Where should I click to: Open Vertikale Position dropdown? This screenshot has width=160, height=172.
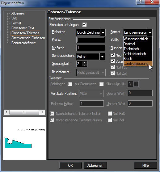click(91, 94)
